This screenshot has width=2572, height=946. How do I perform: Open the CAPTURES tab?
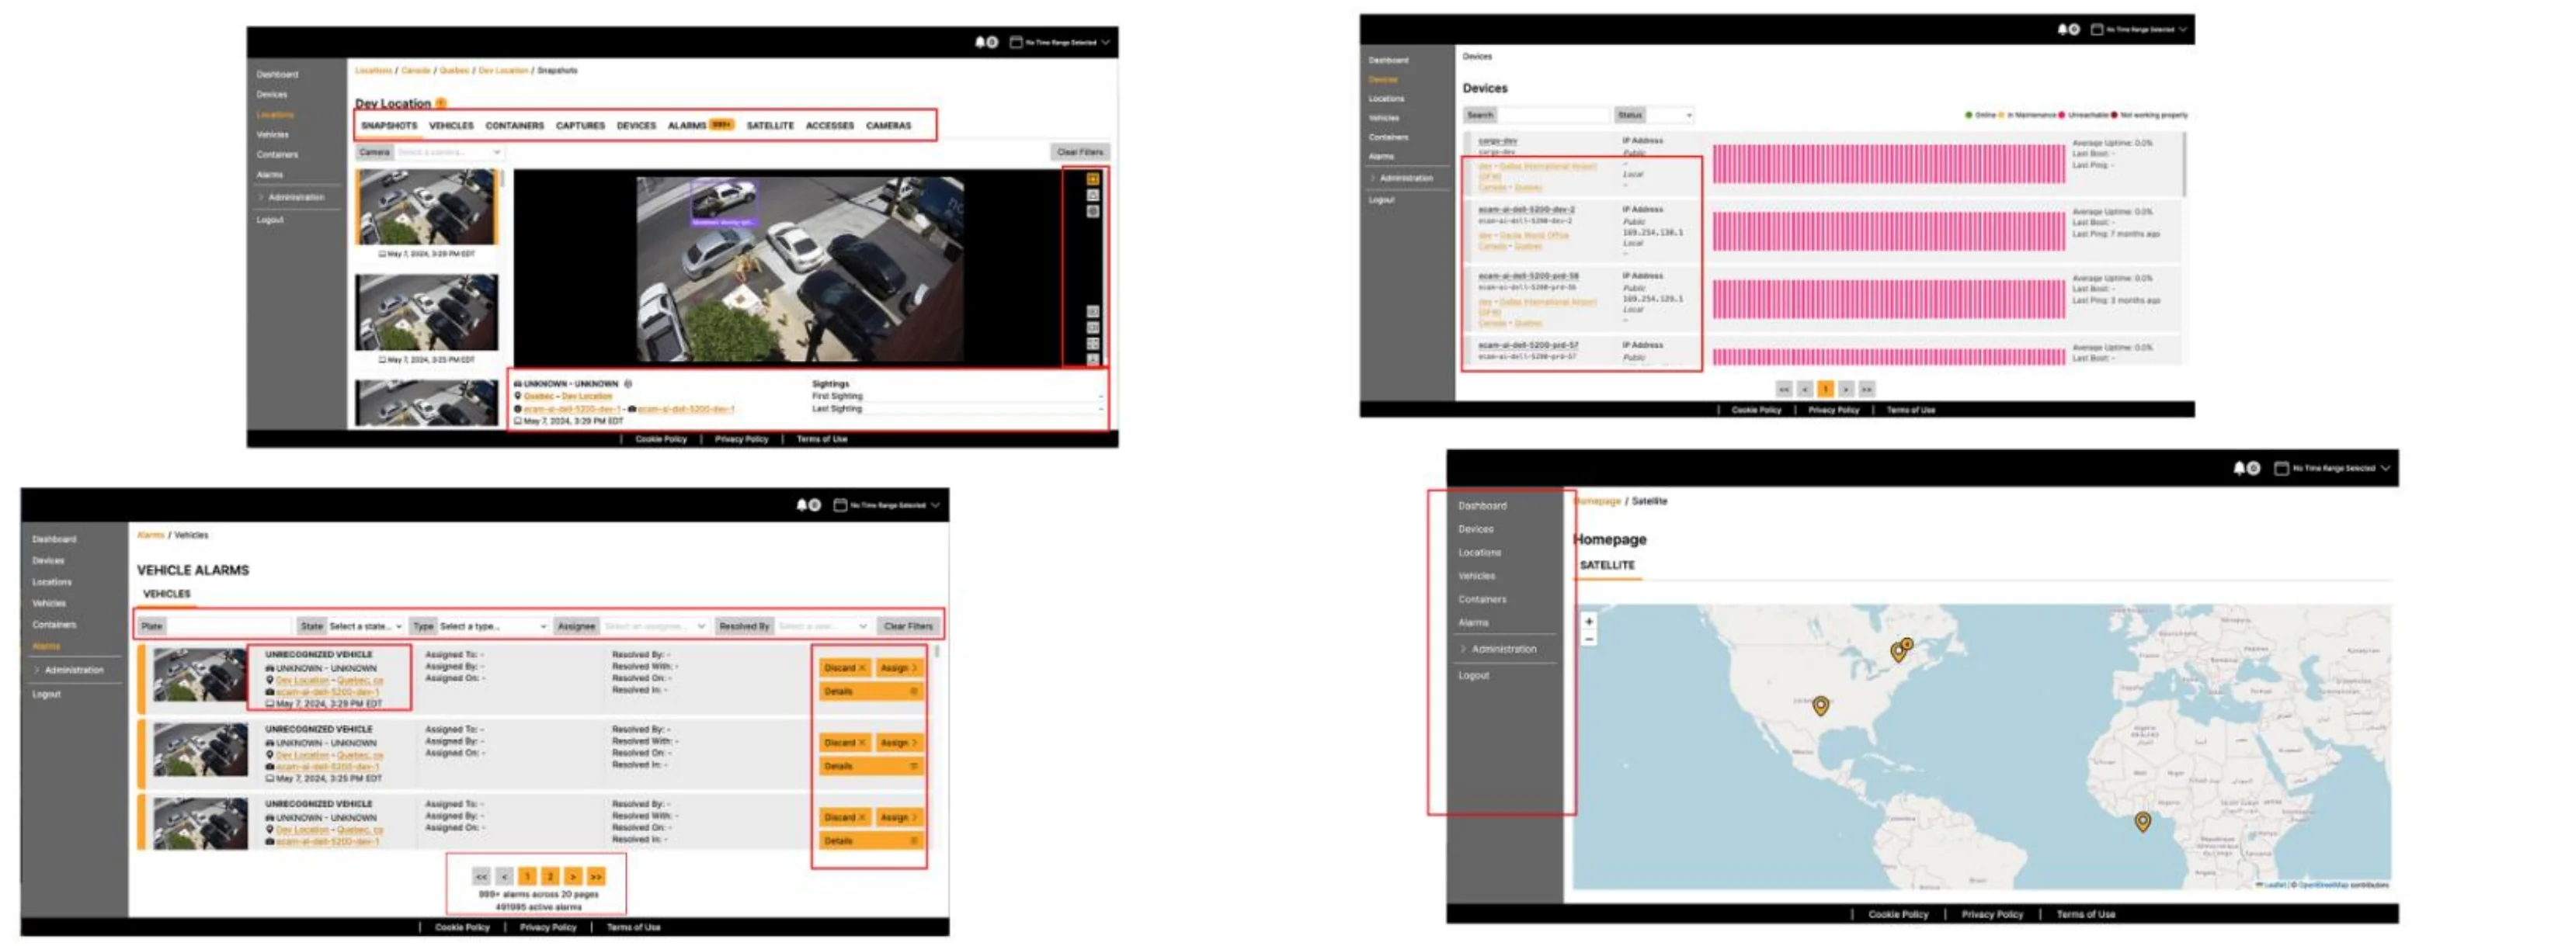pyautogui.click(x=580, y=126)
